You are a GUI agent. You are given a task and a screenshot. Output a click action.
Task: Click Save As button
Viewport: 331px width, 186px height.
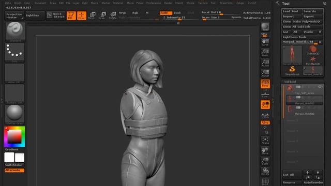(312, 11)
